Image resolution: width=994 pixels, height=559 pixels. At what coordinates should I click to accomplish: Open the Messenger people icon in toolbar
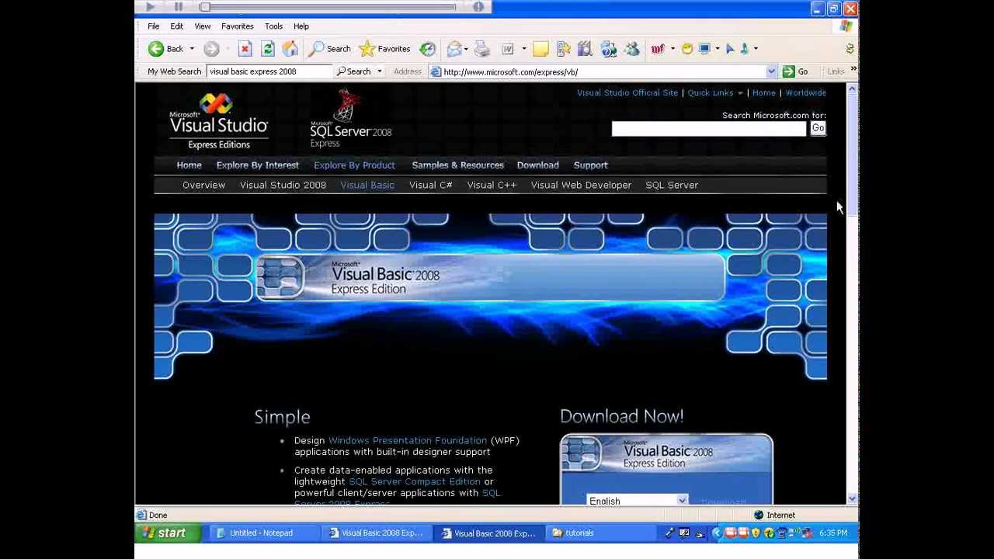point(632,49)
